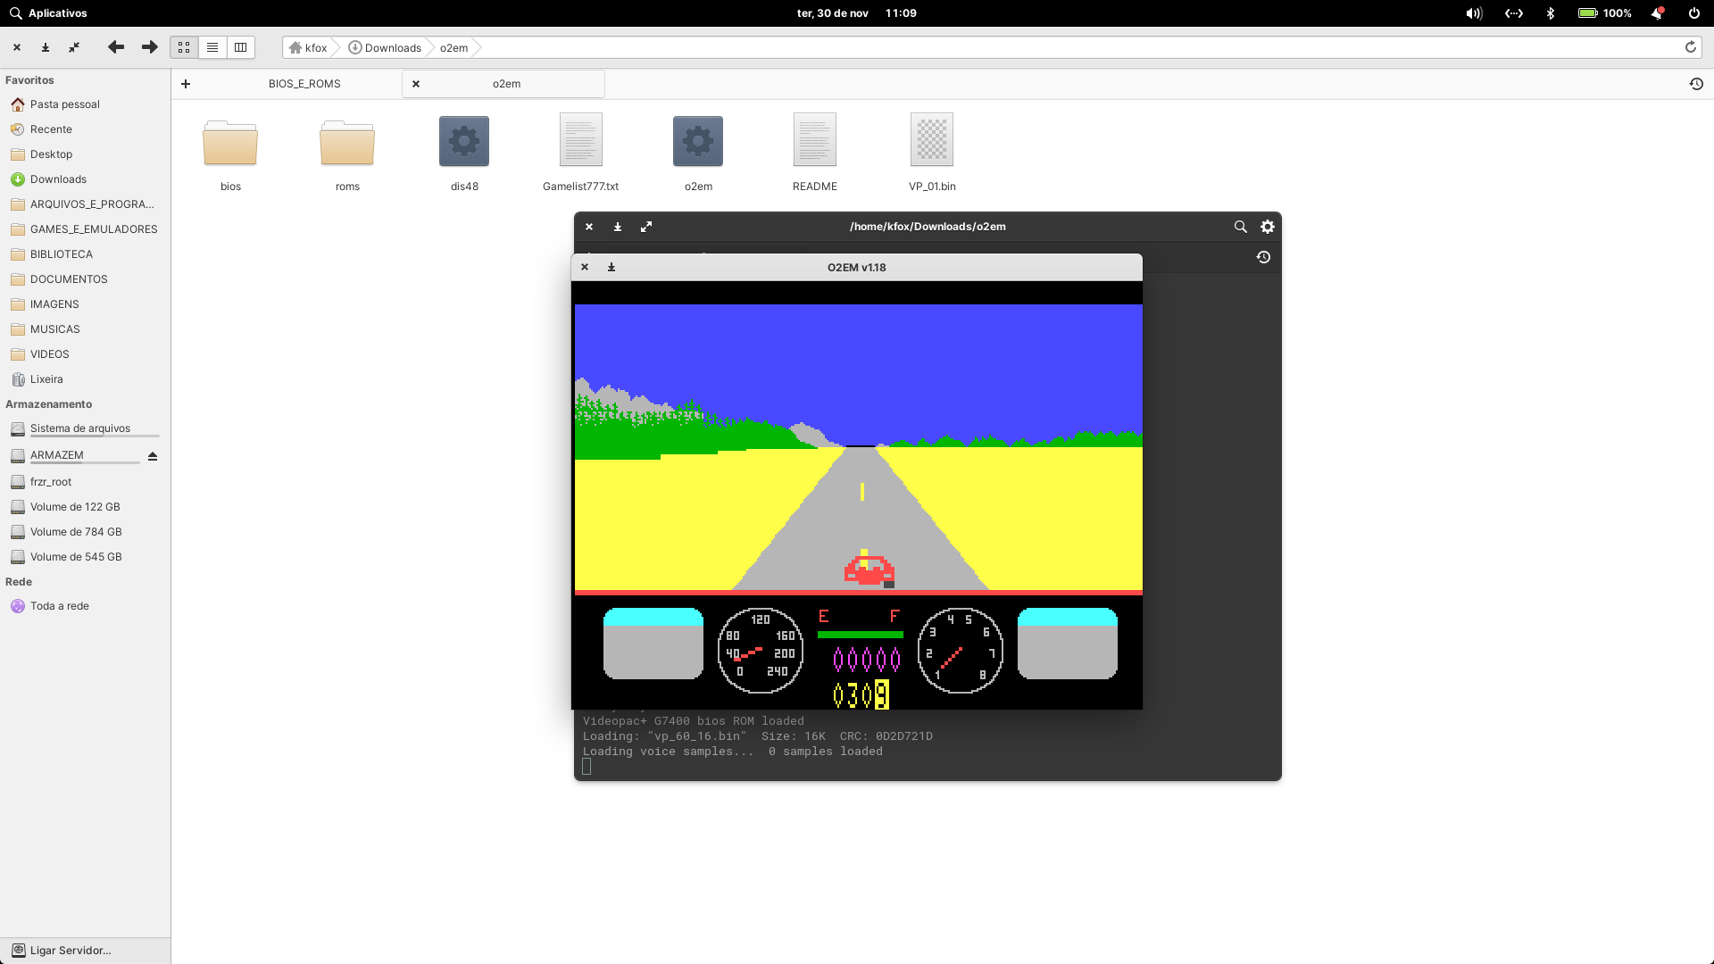Viewport: 1714px width, 964px height.
Task: Open terminal tab history icon
Action: tap(1263, 257)
